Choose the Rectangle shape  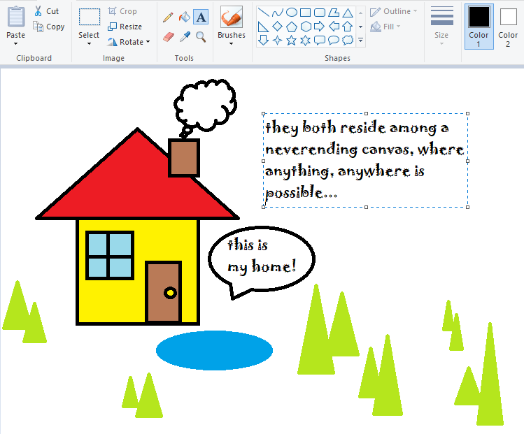pos(306,13)
